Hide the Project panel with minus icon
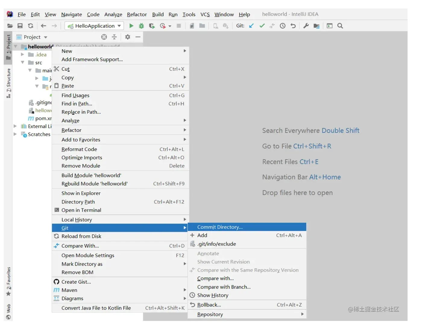The image size is (422, 327). [x=138, y=37]
